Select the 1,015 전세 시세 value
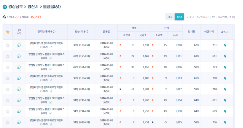This screenshot has height=128, width=243. (179, 122)
